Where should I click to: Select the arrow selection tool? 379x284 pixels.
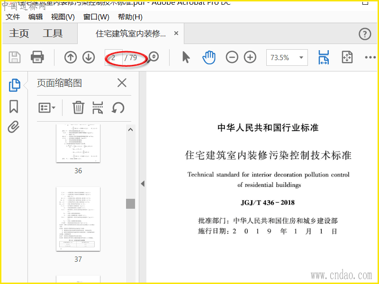tap(186, 57)
